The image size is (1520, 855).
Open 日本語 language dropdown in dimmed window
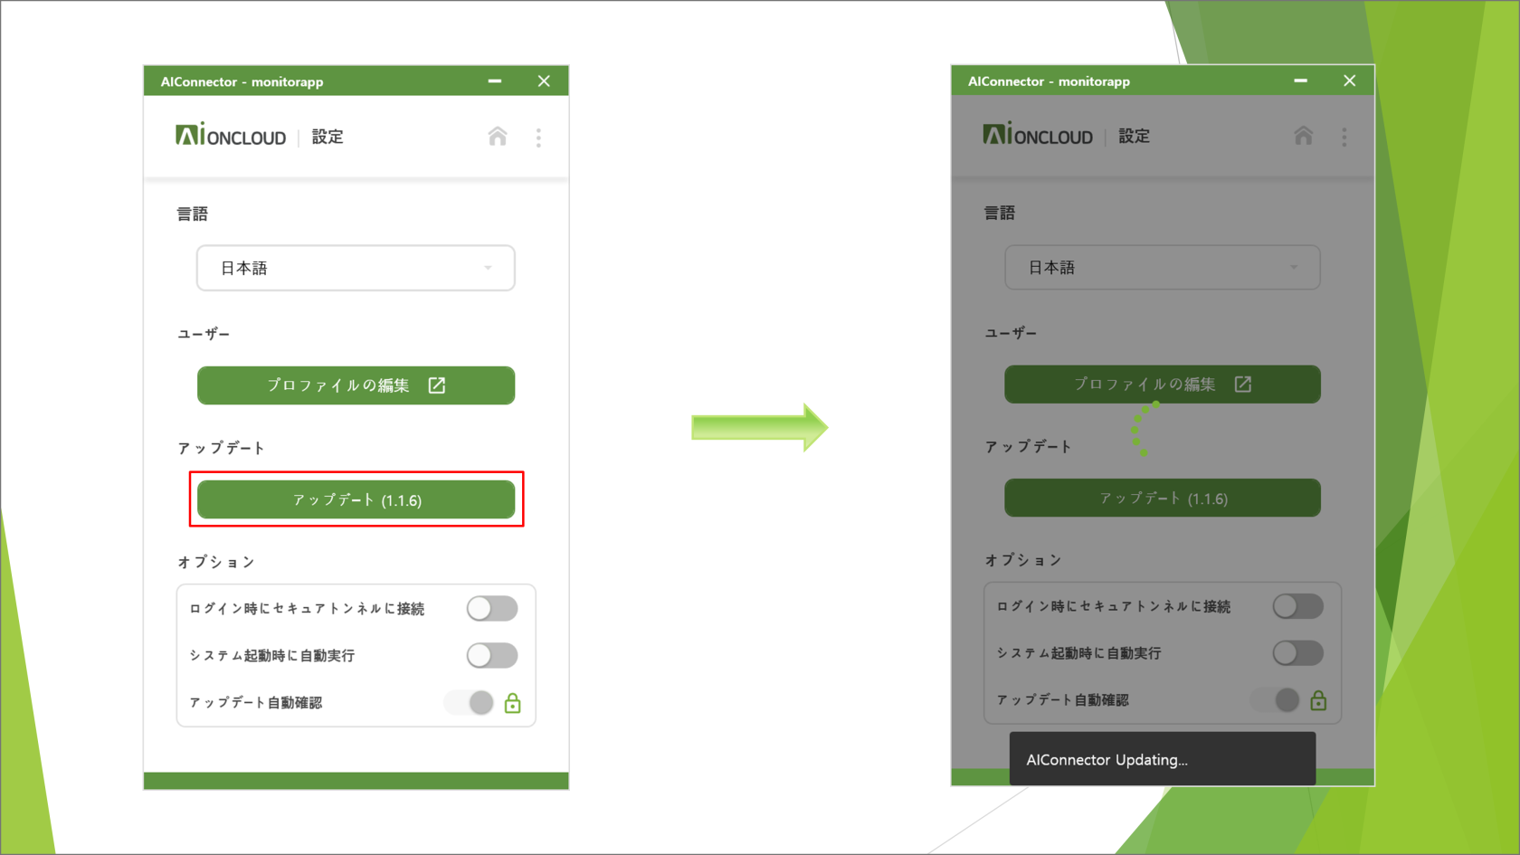click(x=1162, y=267)
